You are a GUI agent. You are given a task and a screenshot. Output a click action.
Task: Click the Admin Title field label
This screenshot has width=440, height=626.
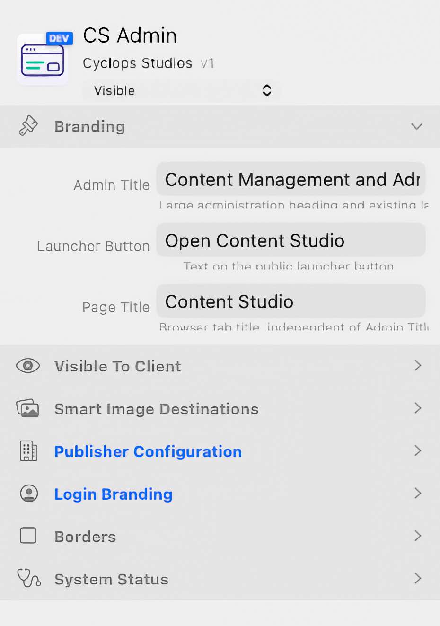[x=112, y=185]
